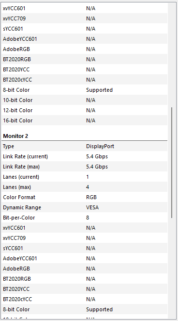Viewport: 178px width, 321px height.
Task: Select the Link Rate (current) row
Action: (85, 156)
